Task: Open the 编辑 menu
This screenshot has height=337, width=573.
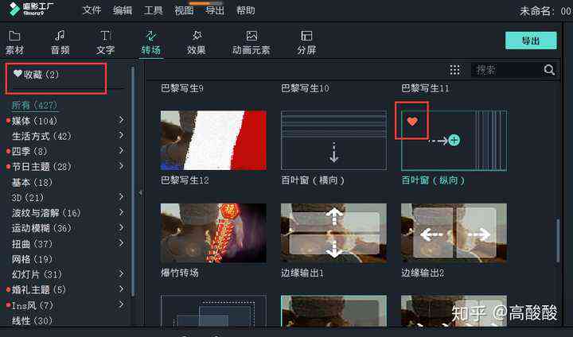Action: (x=123, y=10)
